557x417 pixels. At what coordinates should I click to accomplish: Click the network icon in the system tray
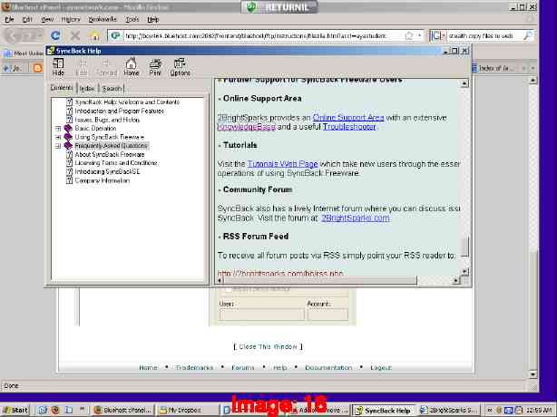(x=509, y=410)
